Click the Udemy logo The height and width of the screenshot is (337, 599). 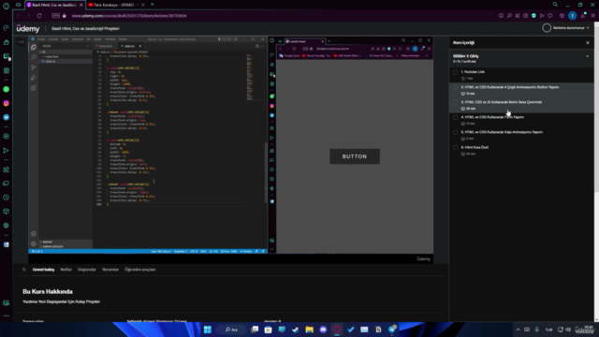pos(28,29)
